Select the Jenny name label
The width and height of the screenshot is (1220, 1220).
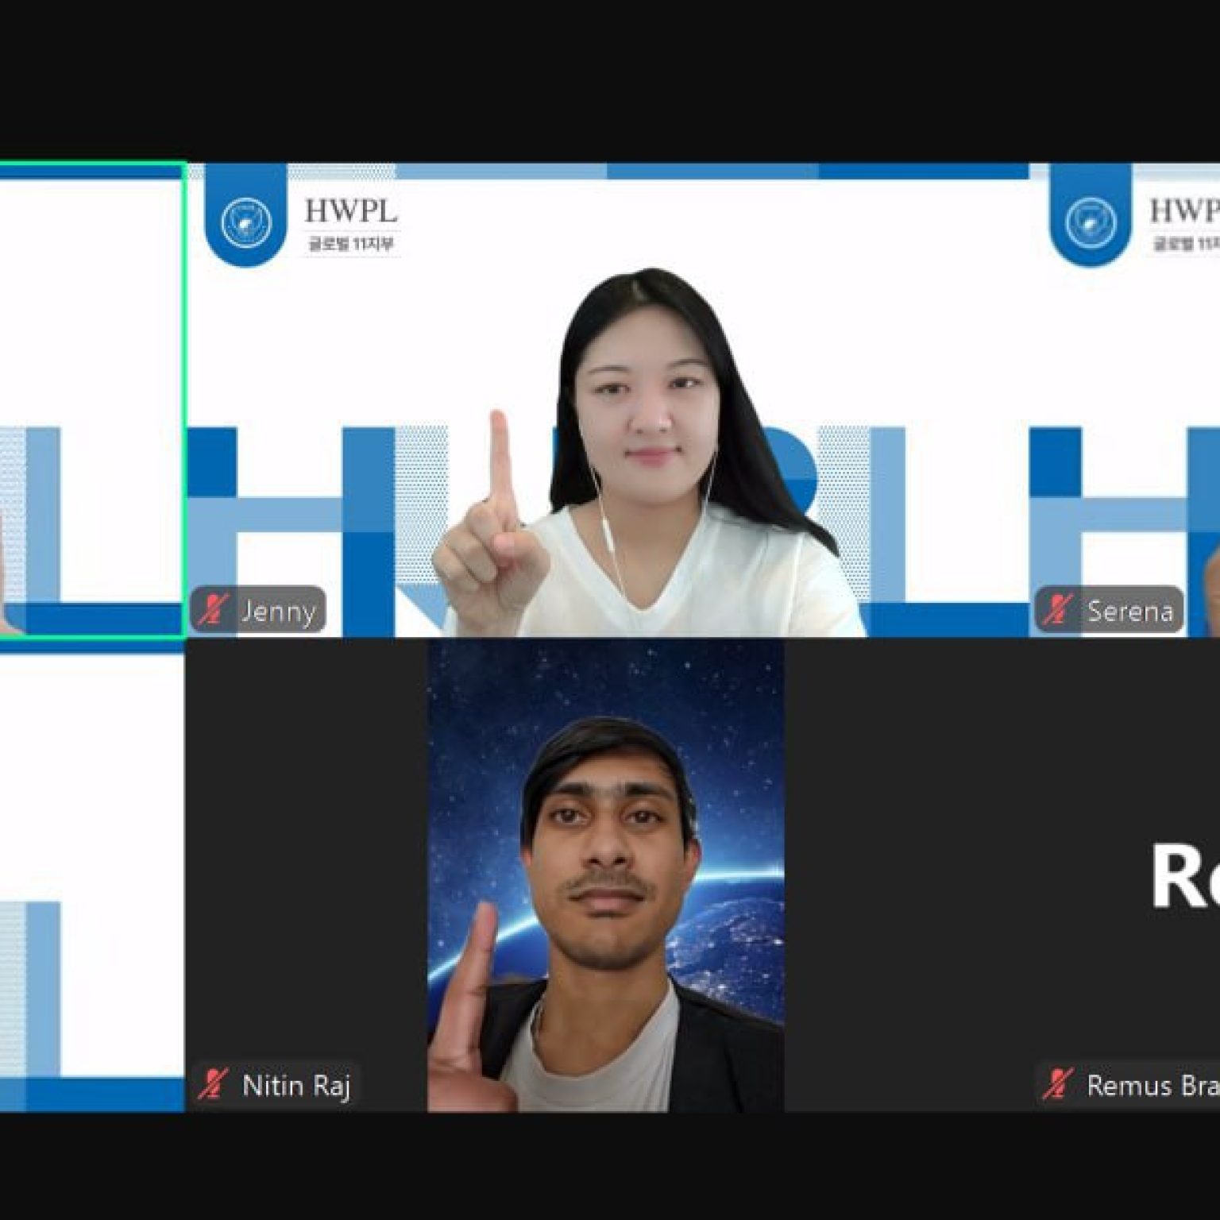278,611
